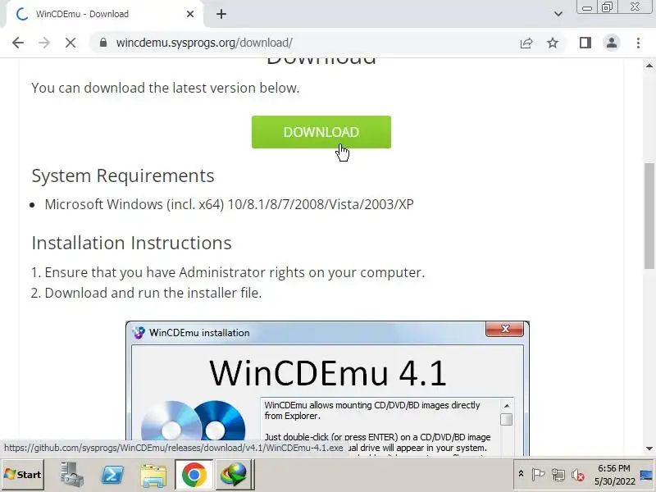This screenshot has width=656, height=492.
Task: Share this page icon
Action: [526, 43]
